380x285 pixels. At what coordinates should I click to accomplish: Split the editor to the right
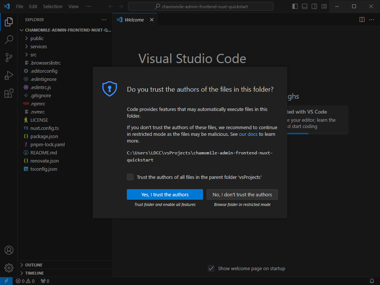click(362, 20)
